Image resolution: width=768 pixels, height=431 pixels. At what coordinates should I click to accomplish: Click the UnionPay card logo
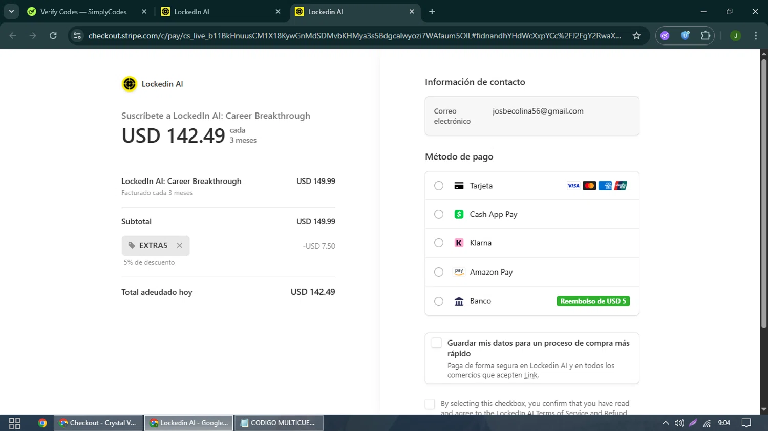pos(621,186)
